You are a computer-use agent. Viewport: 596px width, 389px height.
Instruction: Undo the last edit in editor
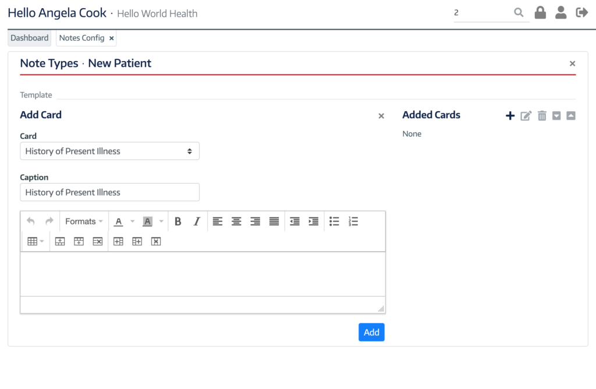coord(31,221)
